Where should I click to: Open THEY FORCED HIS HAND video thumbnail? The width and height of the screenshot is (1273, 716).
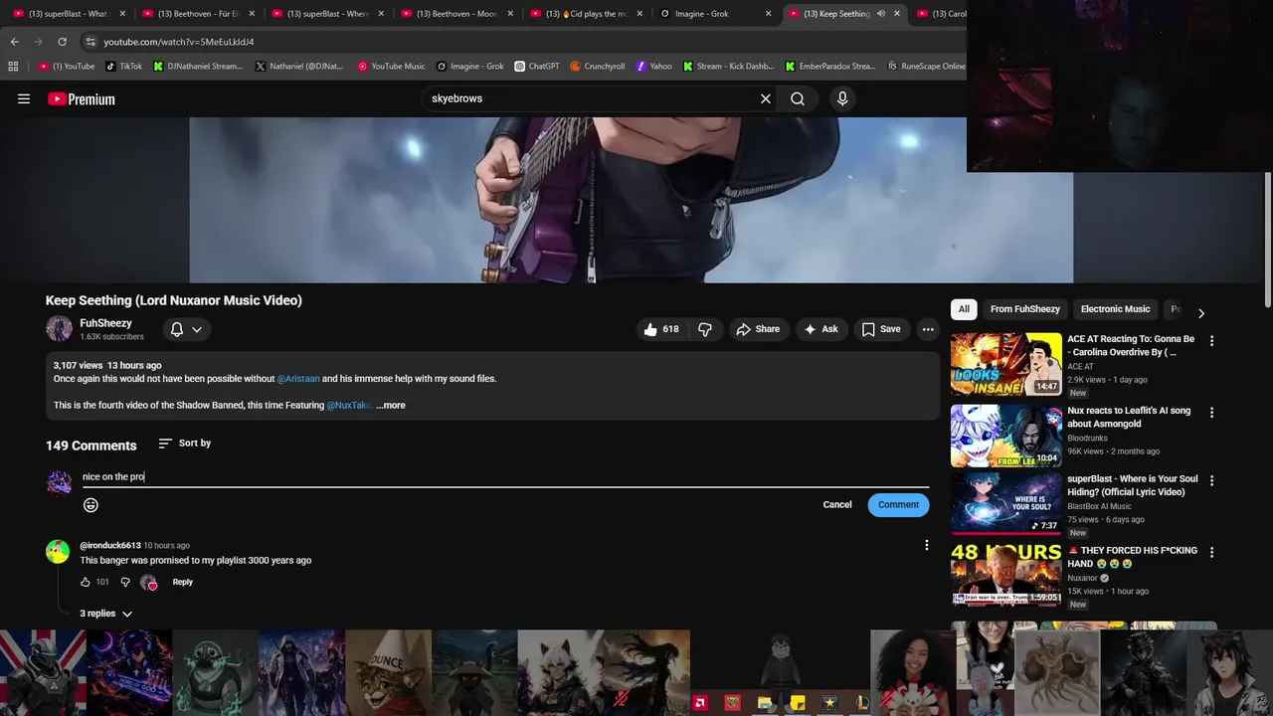(1005, 575)
